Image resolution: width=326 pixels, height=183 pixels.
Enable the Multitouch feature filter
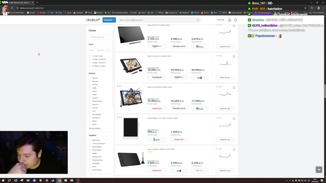click(x=90, y=140)
